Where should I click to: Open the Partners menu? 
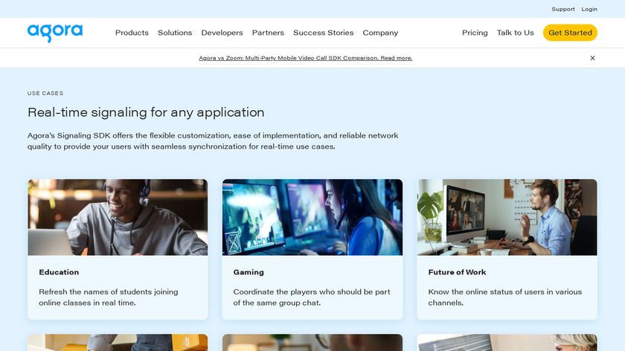268,33
